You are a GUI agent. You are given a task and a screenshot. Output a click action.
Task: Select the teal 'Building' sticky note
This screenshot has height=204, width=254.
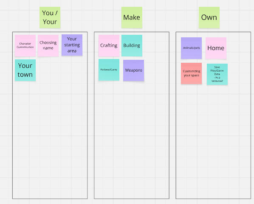(x=132, y=45)
